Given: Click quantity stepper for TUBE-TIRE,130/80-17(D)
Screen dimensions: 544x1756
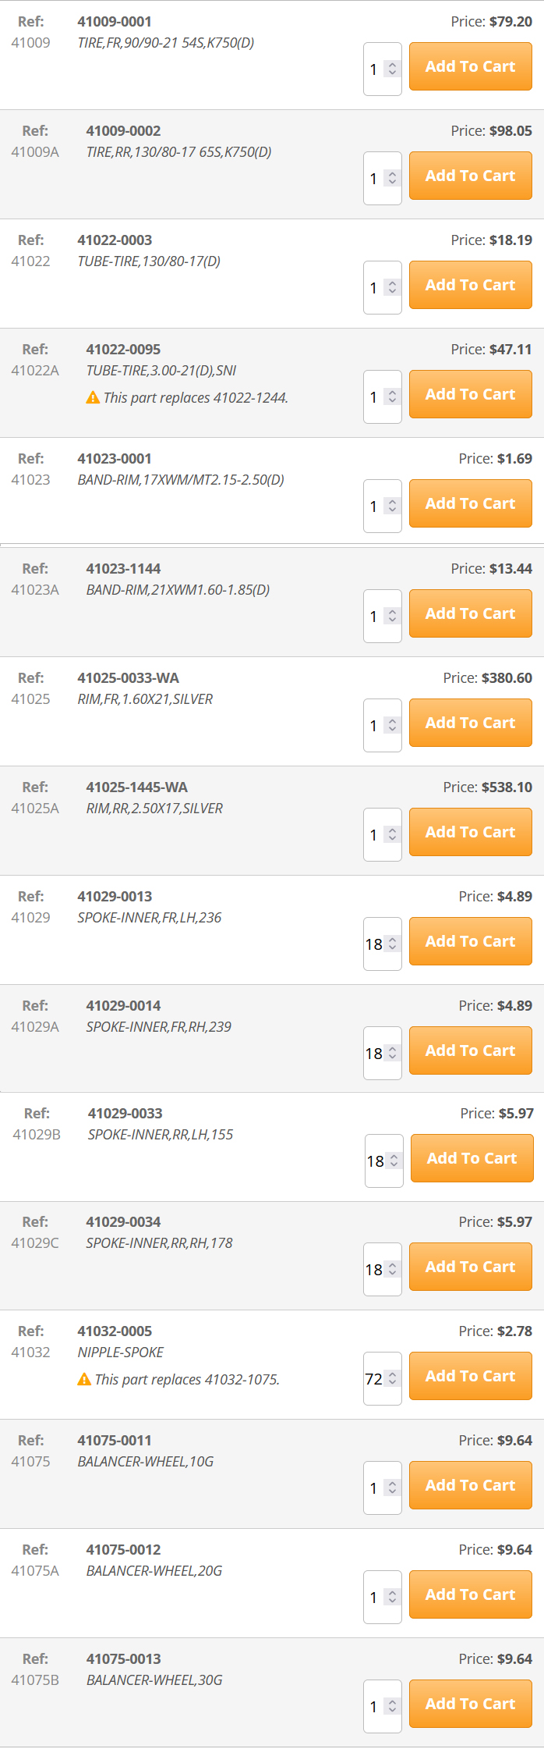Looking at the screenshot, I should (x=392, y=287).
